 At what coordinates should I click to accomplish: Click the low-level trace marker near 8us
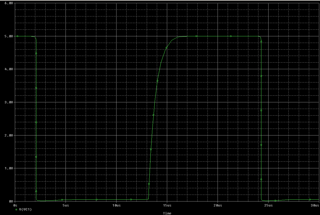(97, 199)
